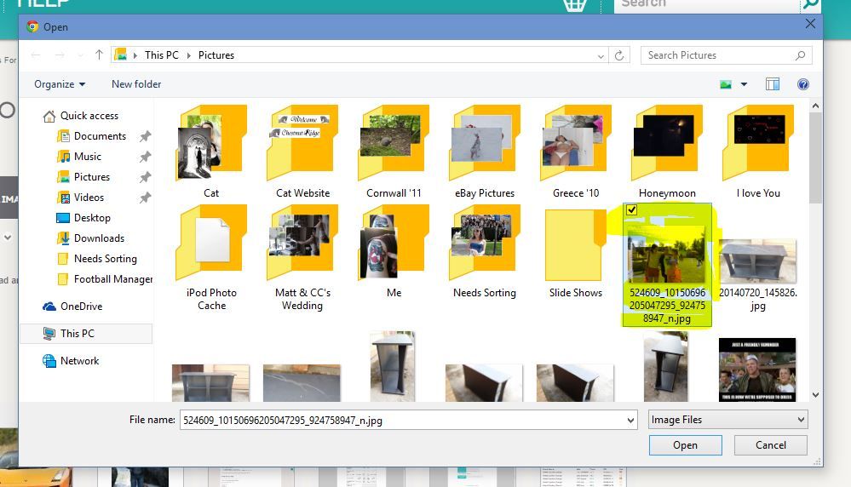
Task: Select the Cat folder
Action: [211, 152]
